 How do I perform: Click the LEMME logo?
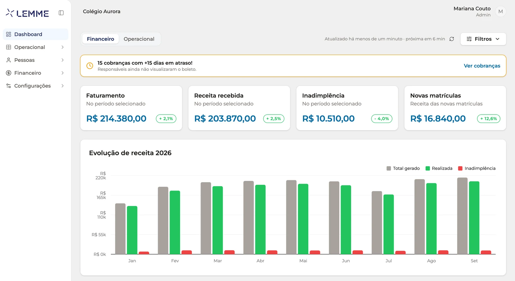[x=27, y=13]
